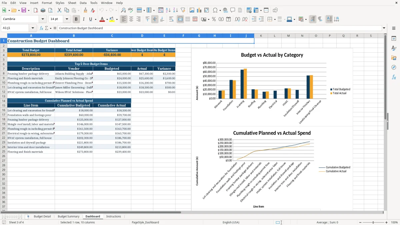400x225 pixels.
Task: Open the Tools menu
Action: [x=94, y=3]
